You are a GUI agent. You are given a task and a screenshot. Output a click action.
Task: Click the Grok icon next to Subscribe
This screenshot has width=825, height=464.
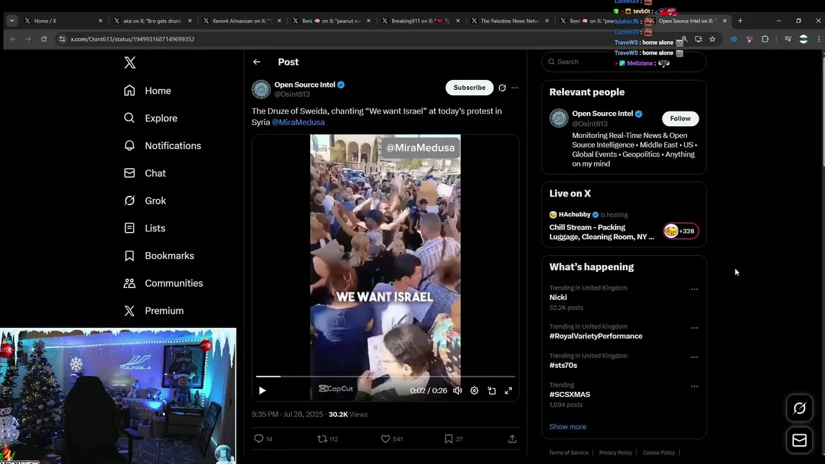(502, 88)
